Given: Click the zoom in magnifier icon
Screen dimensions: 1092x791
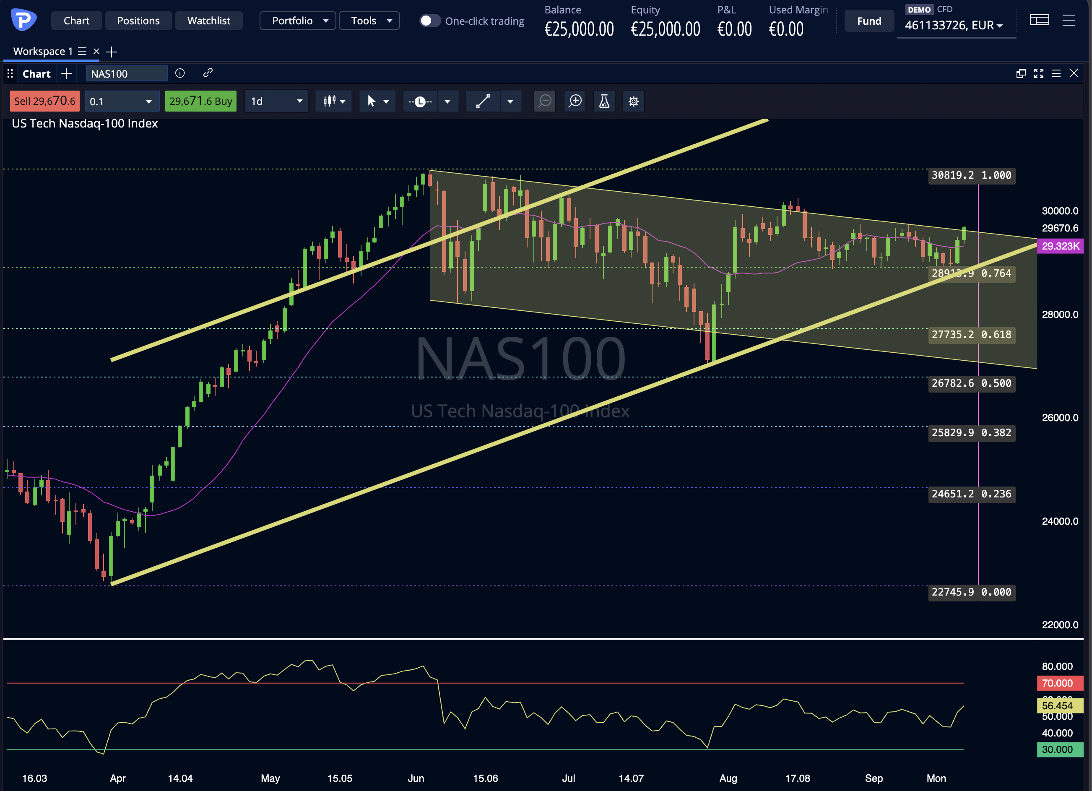Looking at the screenshot, I should 575,101.
